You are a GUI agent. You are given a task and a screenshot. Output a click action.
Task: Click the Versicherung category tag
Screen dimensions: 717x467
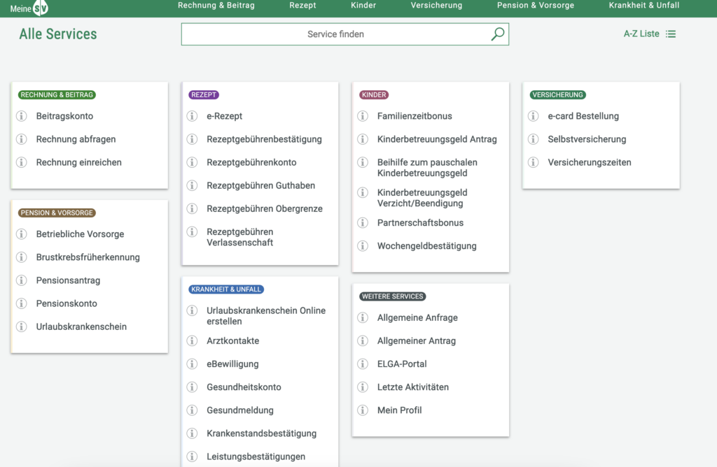click(x=558, y=95)
